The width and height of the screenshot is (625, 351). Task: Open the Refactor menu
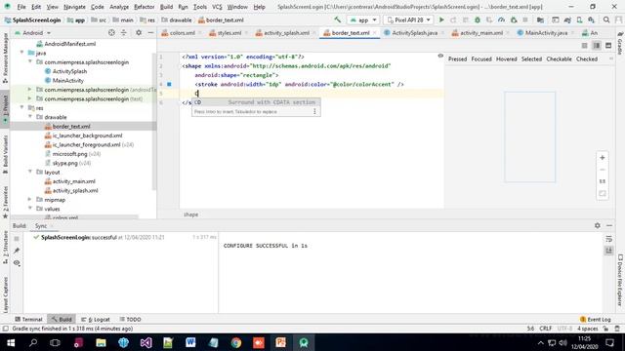[x=144, y=7]
